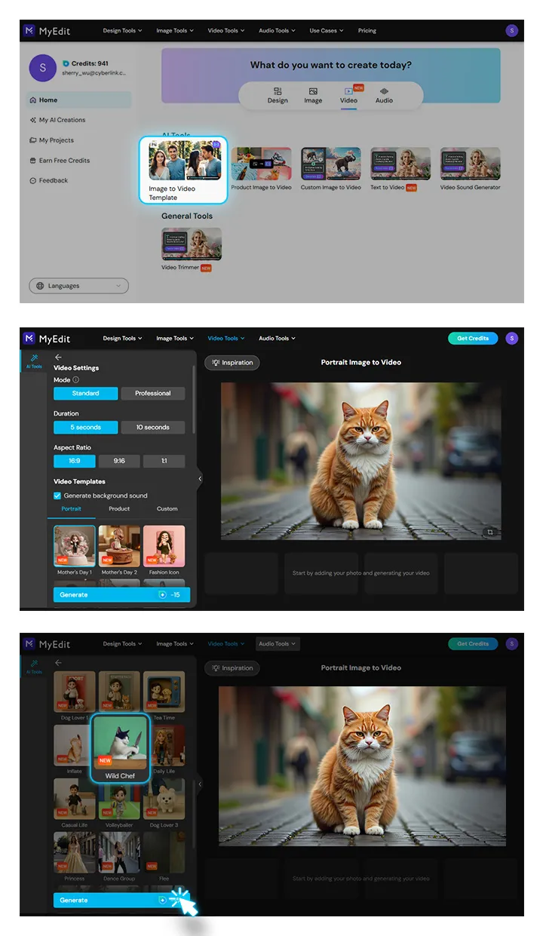Select Tea Time template
543x936 pixels.
coord(164,696)
